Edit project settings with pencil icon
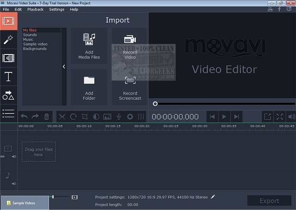The height and width of the screenshot is (210, 296). coord(213,197)
